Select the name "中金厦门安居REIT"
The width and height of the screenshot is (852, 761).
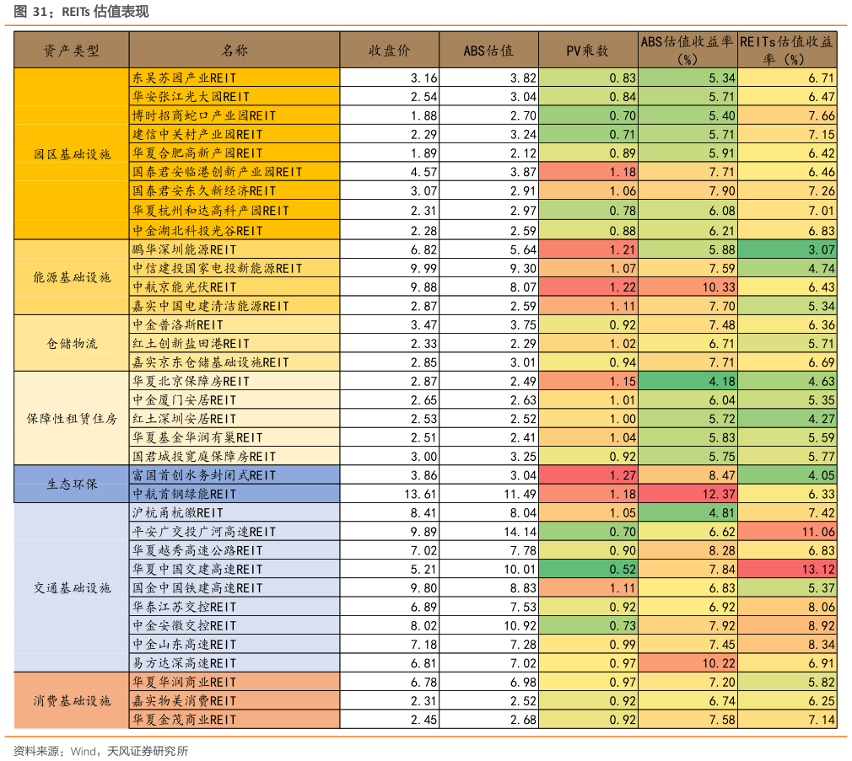[185, 400]
